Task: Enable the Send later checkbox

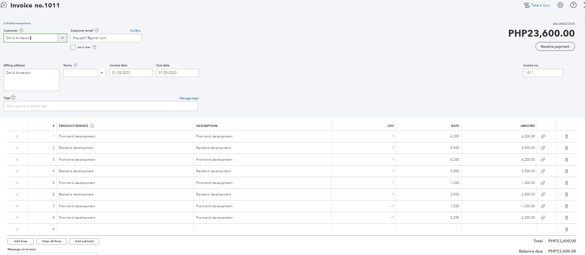Action: tap(73, 47)
